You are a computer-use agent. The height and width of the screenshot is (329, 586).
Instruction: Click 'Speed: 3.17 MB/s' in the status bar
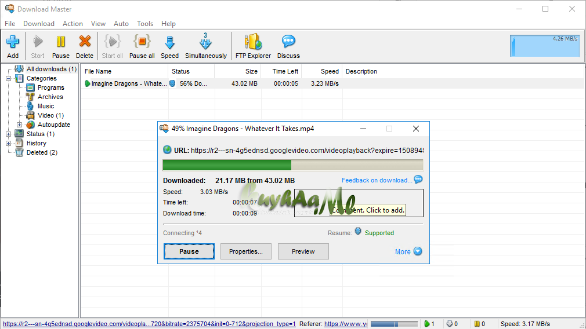pos(525,324)
